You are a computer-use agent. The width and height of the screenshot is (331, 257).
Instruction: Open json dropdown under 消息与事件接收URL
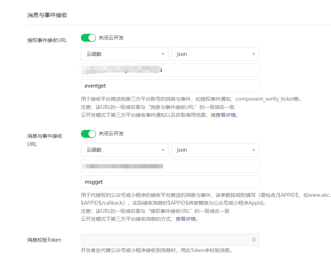tap(215, 150)
